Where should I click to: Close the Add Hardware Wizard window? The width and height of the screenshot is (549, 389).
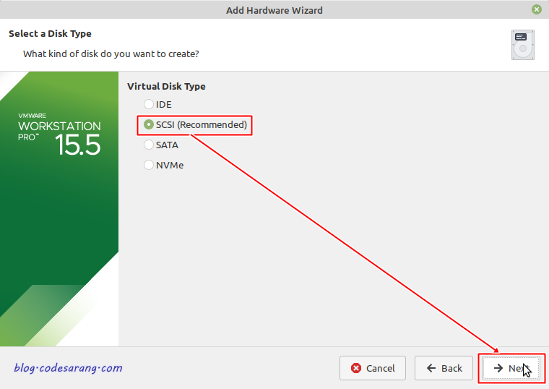pos(537,9)
